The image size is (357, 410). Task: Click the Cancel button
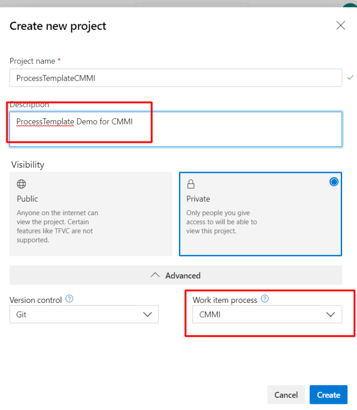click(286, 395)
